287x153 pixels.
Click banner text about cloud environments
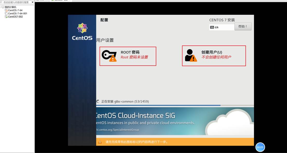click(x=145, y=123)
